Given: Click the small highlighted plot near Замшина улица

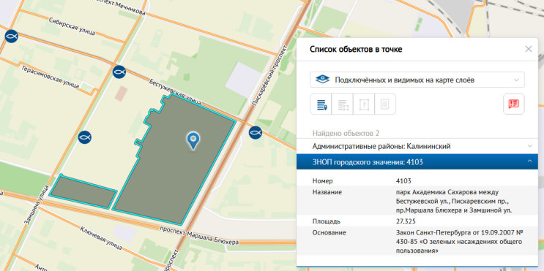Looking at the screenshot, I should (x=83, y=191).
